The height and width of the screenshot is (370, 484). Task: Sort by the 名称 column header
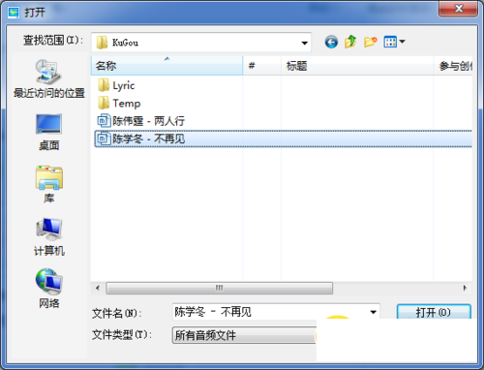coord(166,66)
